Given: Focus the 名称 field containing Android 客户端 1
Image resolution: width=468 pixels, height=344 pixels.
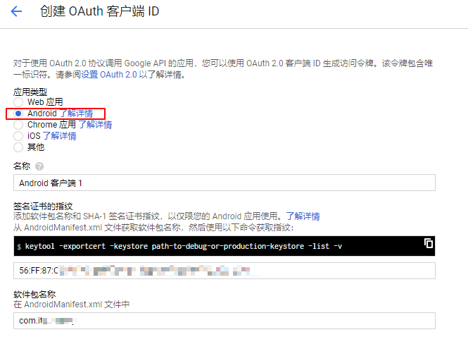Looking at the screenshot, I should [224, 183].
